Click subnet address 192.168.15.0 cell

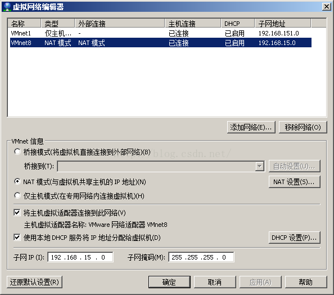coord(277,43)
